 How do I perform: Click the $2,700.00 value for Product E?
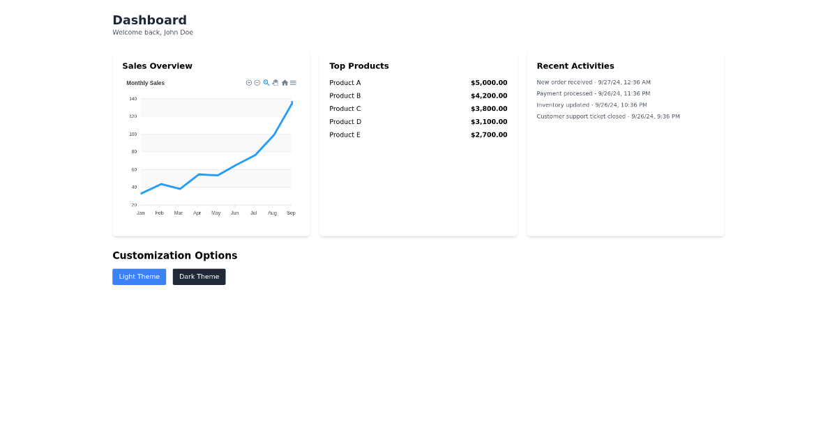click(489, 134)
